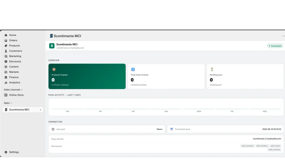Click the pin dot beside Scontimania MCI in the sidebar
285x160 pixels.
tap(40, 110)
